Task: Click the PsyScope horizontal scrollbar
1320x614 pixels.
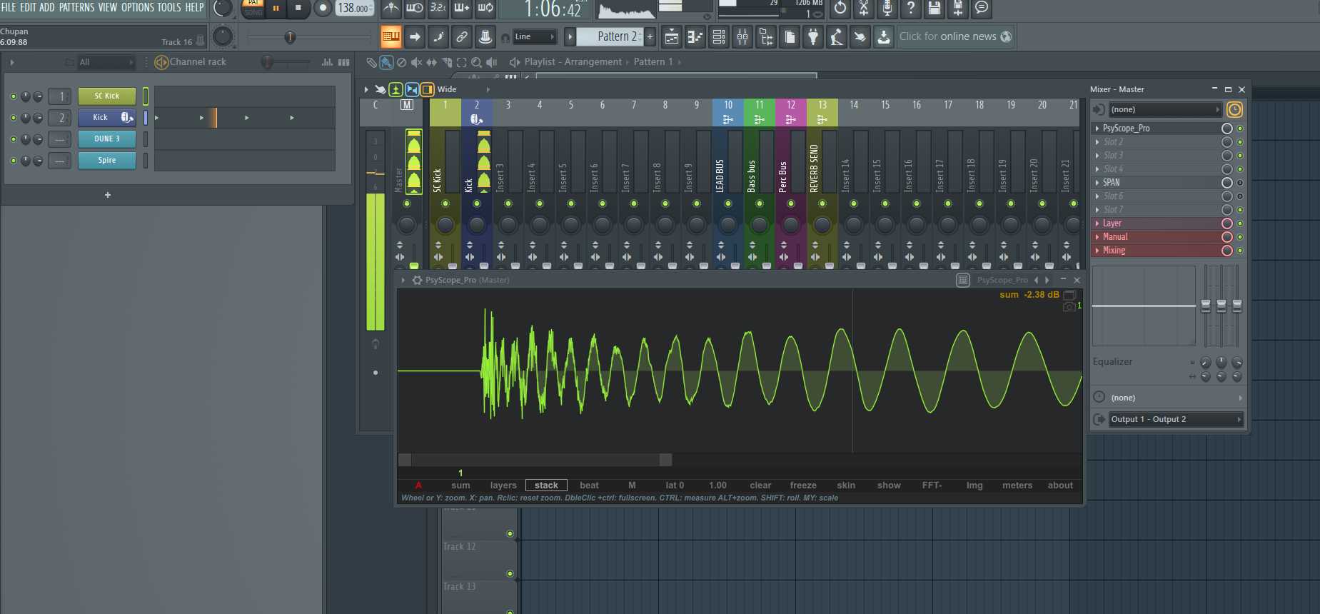Action: point(535,460)
